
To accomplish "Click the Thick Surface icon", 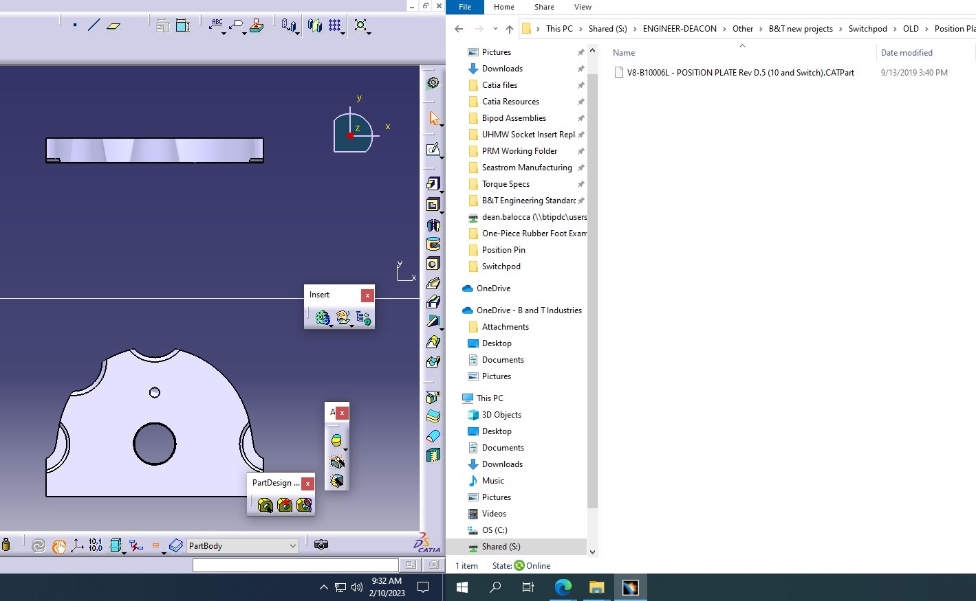I will tap(433, 416).
